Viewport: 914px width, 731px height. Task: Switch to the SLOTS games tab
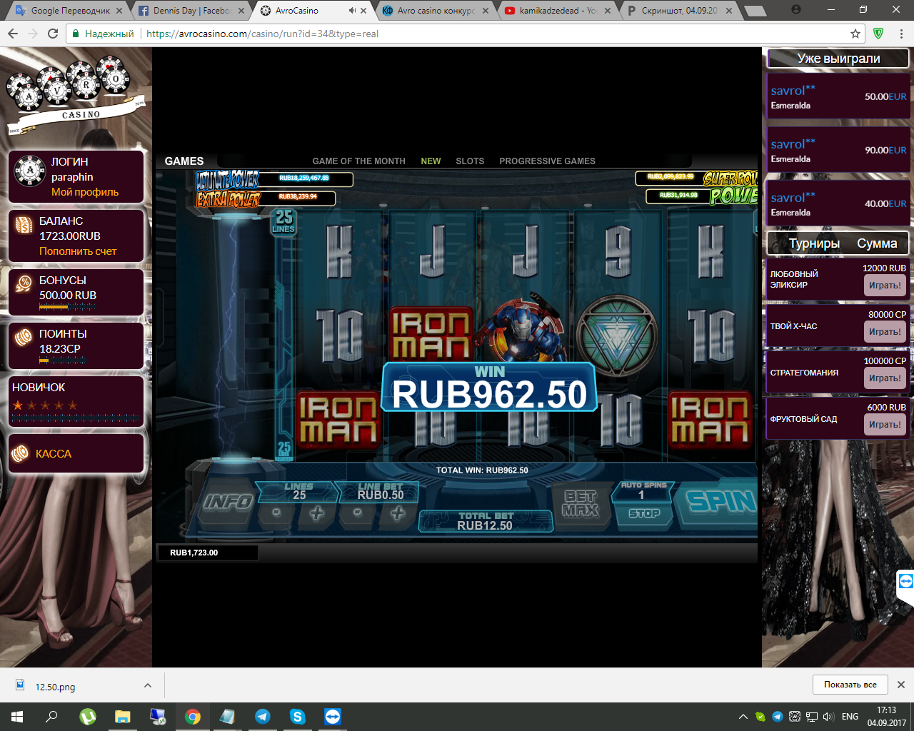coord(470,161)
